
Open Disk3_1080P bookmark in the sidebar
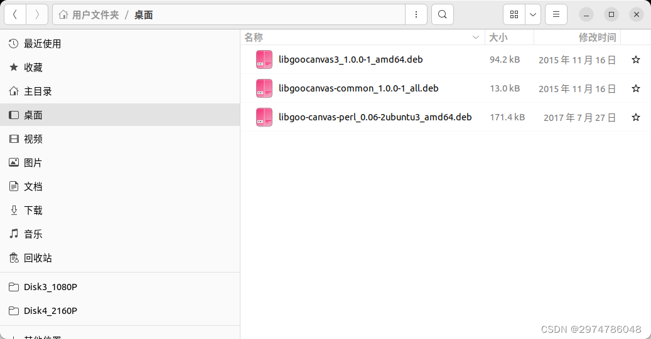click(120, 287)
